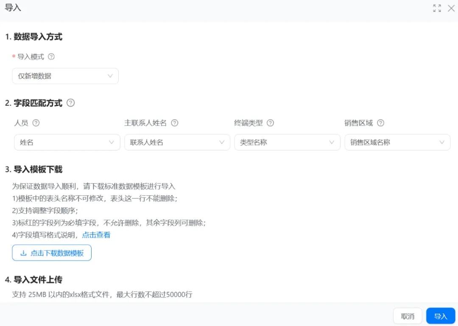
Task: Confirm the import with the 导入 button
Action: pos(441,316)
